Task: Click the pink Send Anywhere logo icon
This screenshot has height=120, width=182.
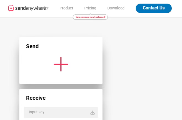Action: point(11,8)
